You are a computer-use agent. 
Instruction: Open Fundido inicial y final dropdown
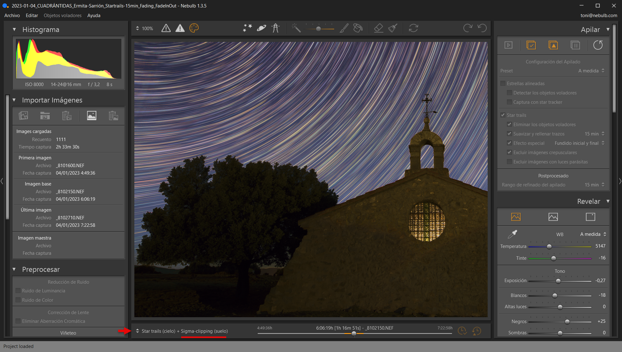[x=580, y=143]
